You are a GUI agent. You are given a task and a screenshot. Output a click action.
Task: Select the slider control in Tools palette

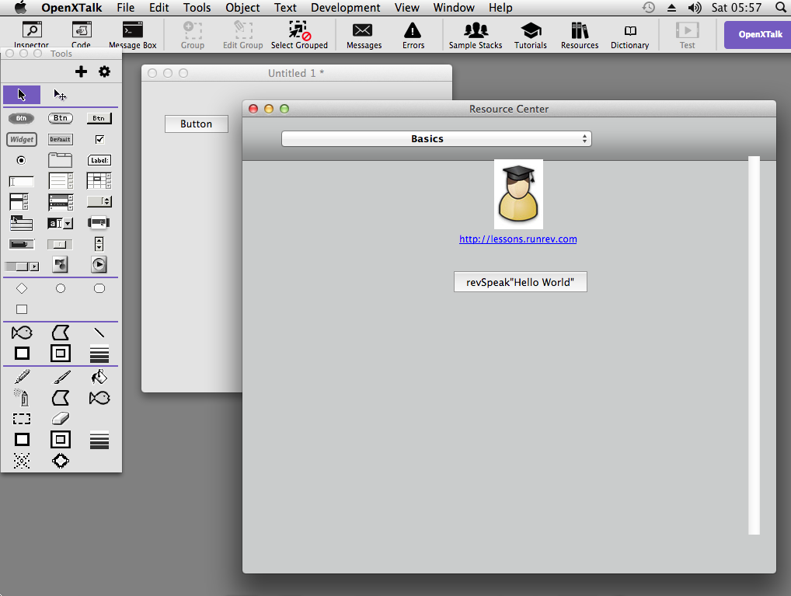[60, 245]
